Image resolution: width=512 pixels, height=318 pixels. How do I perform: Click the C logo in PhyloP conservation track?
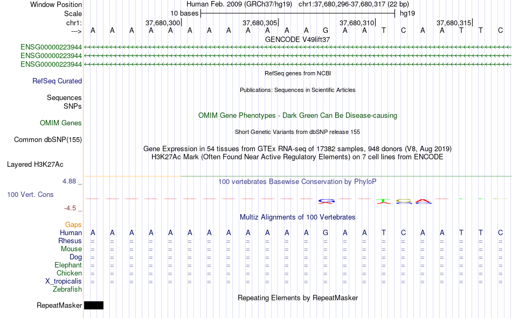coord(404,201)
